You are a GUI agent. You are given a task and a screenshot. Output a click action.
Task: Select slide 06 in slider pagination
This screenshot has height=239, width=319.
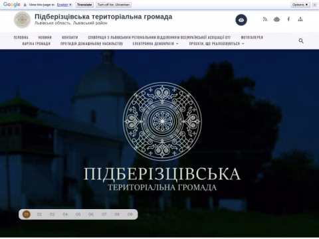pos(91,214)
